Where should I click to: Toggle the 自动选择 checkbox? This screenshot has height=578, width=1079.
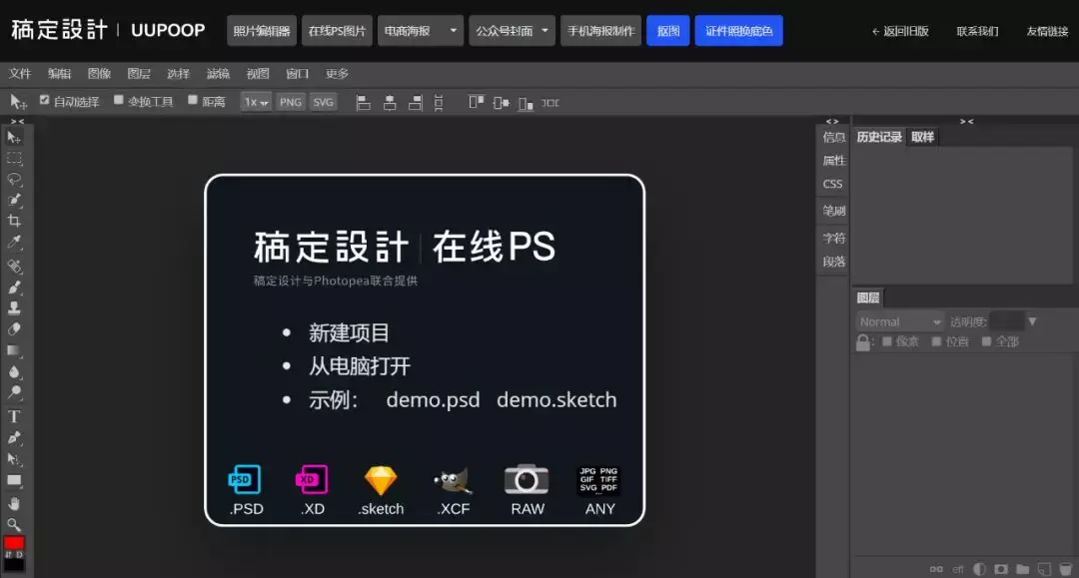point(45,101)
